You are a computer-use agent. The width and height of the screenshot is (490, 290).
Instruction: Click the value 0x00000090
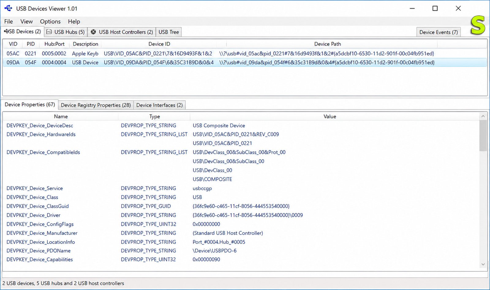pyautogui.click(x=206, y=260)
